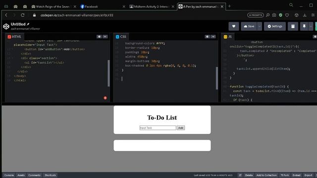This screenshot has width=317, height=178.
Task: Click the Export button
Action: (309, 175)
